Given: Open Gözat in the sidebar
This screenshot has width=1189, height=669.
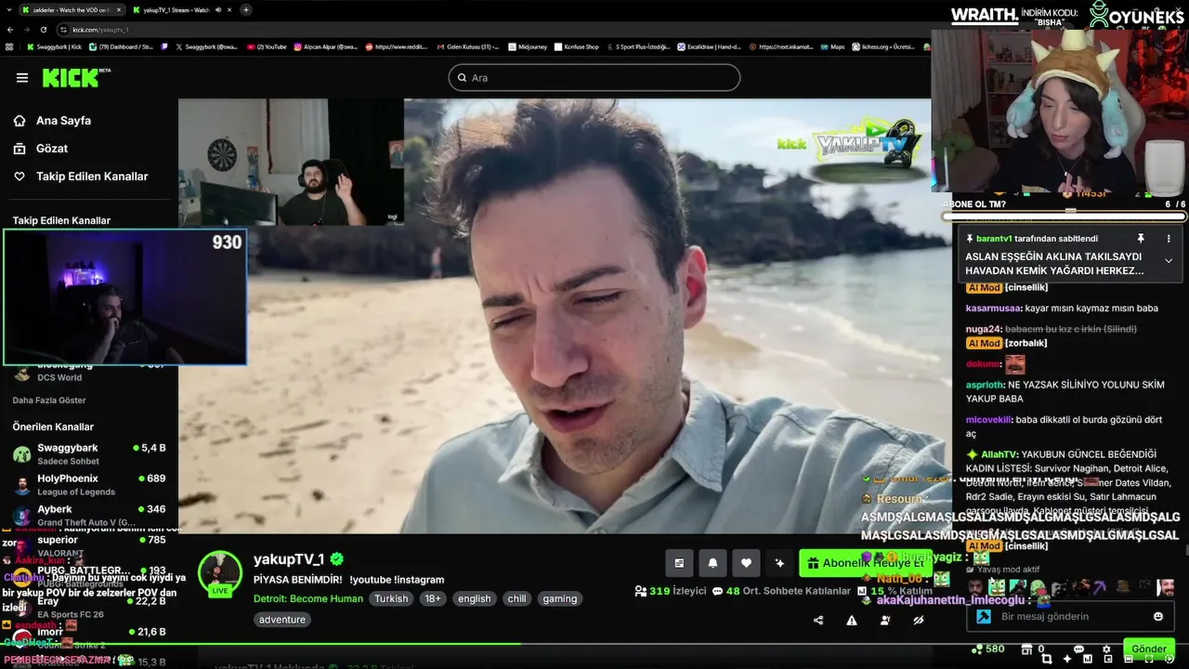Looking at the screenshot, I should tap(51, 149).
